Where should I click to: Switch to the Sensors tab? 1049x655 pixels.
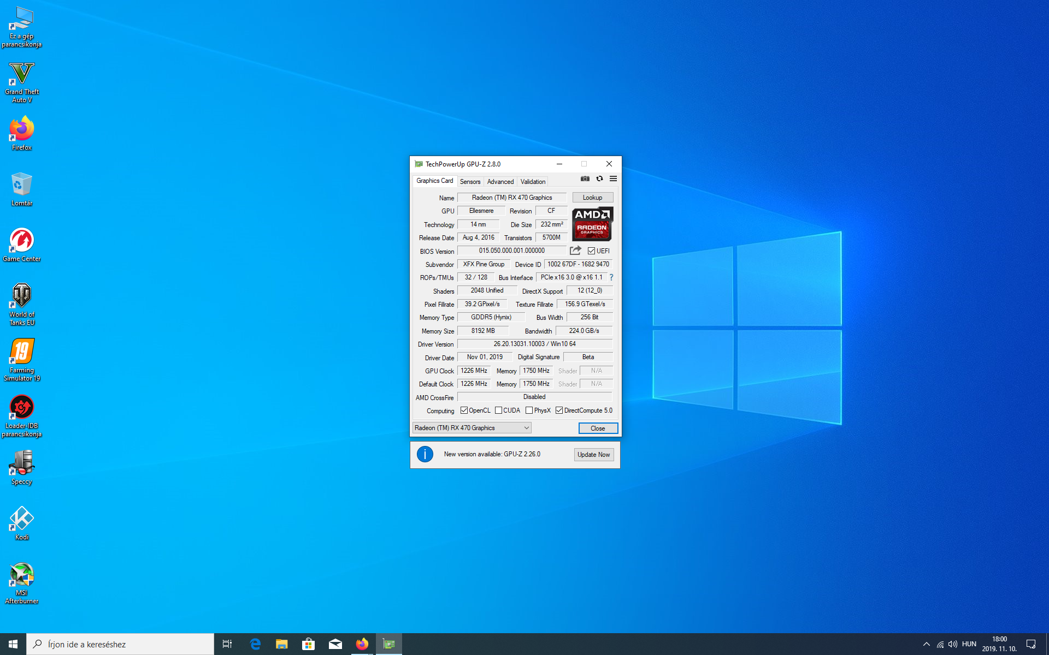coord(470,182)
